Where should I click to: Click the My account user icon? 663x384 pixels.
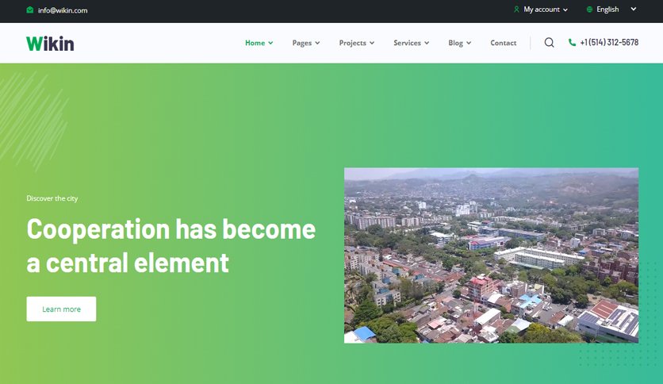tap(516, 10)
